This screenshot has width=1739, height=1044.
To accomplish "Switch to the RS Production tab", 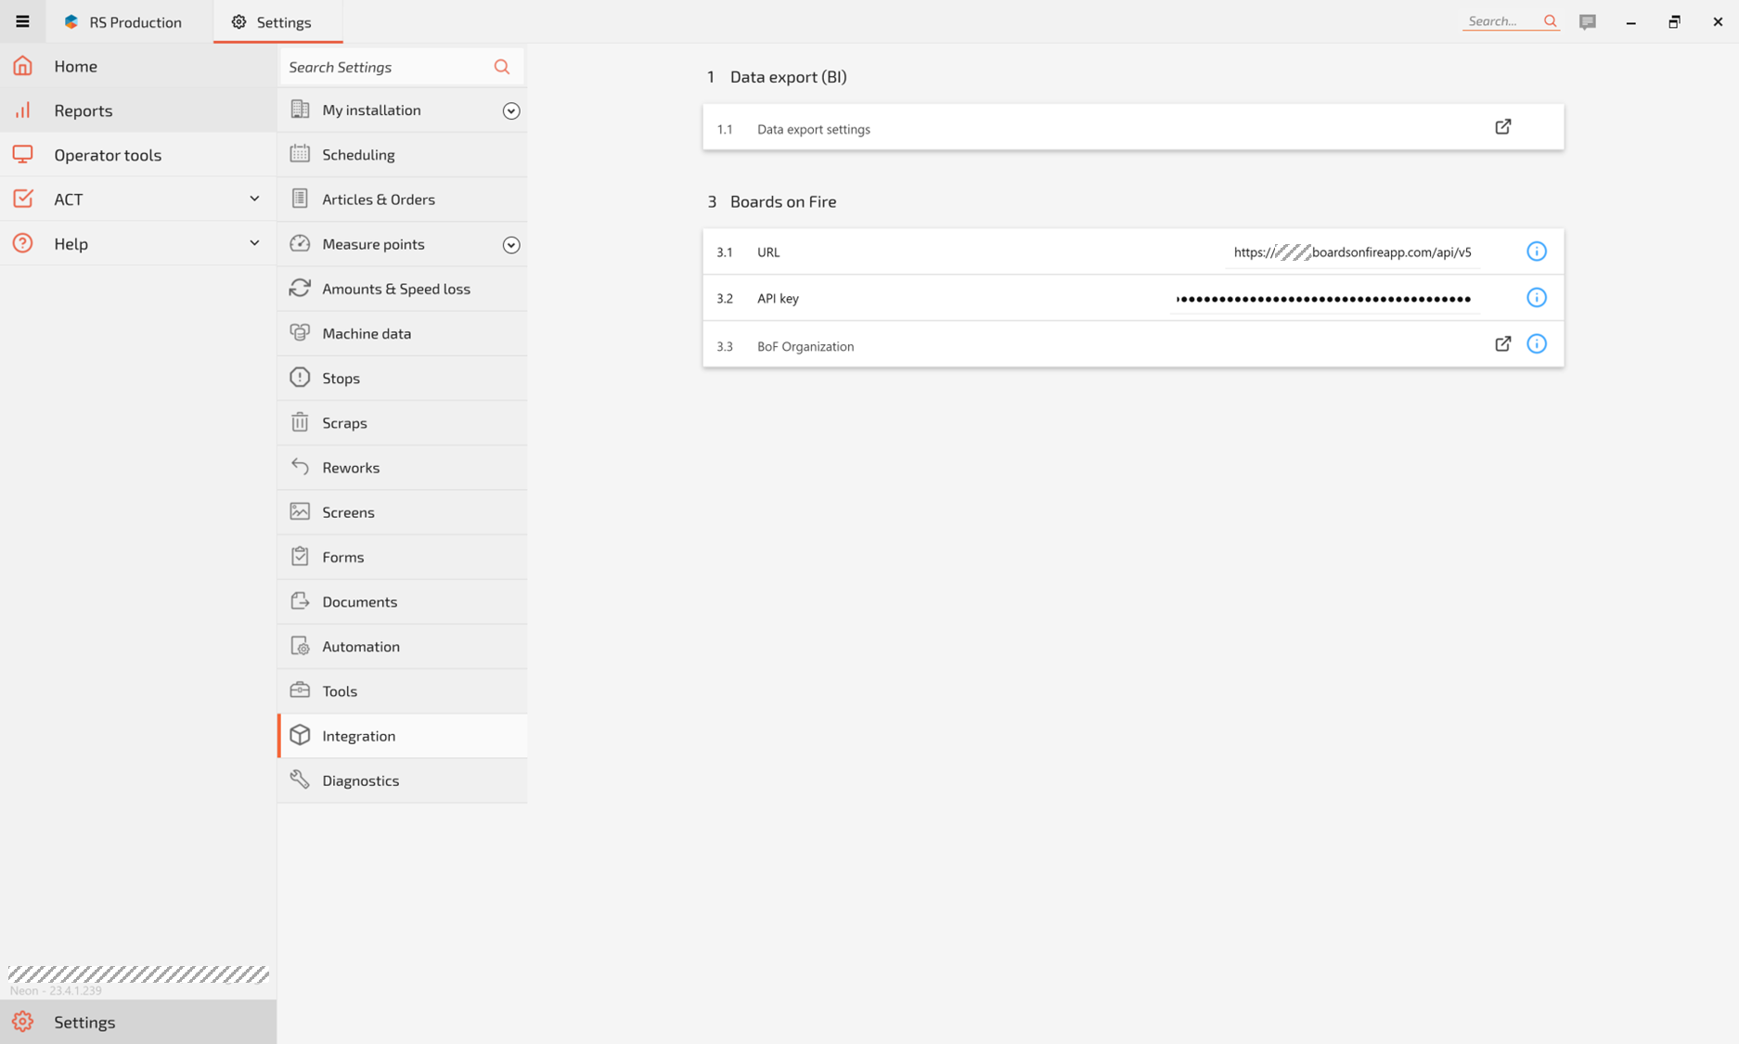I will click(x=123, y=22).
